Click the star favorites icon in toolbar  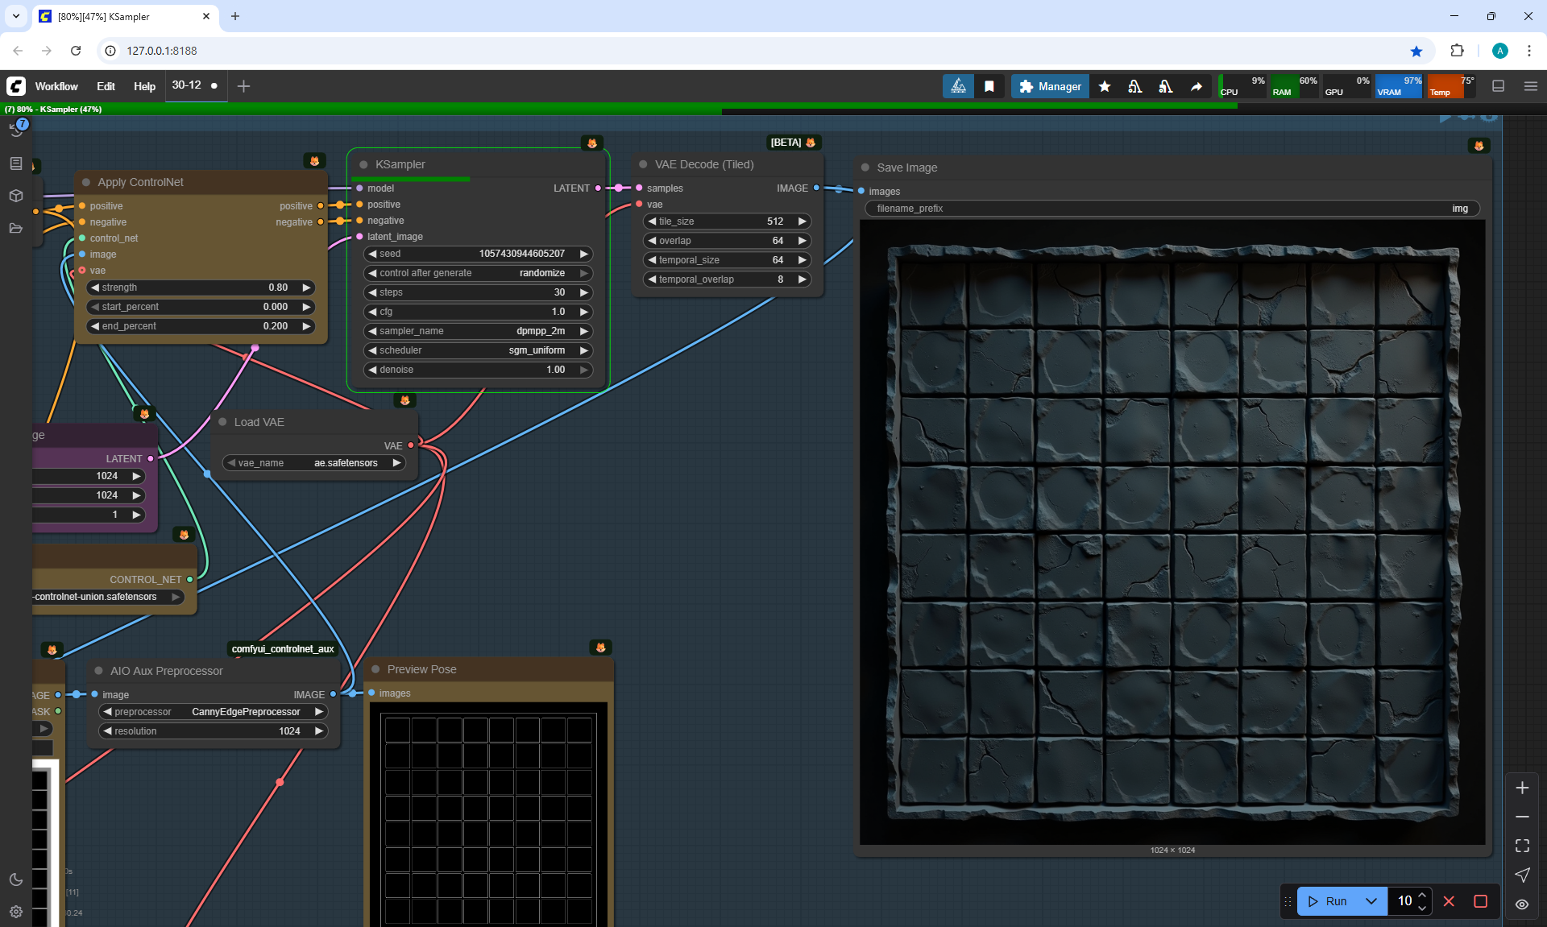coord(1105,86)
